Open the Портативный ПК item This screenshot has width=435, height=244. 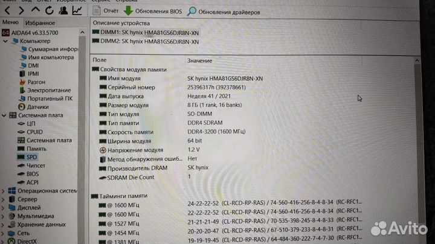tap(46, 98)
